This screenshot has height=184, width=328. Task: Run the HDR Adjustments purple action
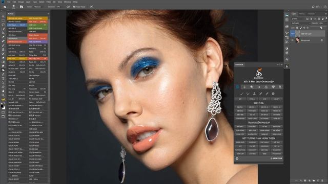tap(37, 42)
